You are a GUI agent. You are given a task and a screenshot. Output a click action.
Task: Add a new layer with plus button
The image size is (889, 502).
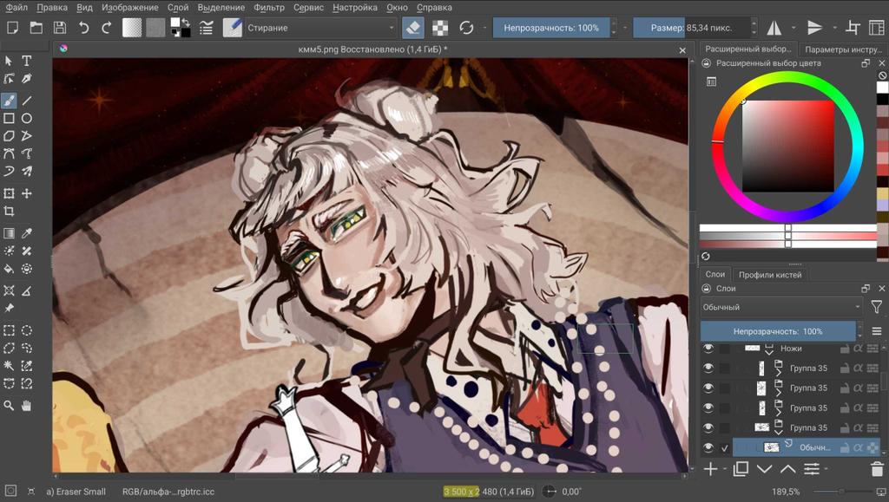coord(710,469)
